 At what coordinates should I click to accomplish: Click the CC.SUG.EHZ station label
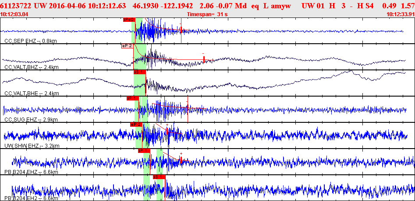tap(31, 119)
